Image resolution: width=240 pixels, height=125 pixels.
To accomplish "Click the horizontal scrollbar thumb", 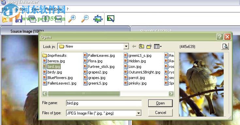I will tap(84, 93).
